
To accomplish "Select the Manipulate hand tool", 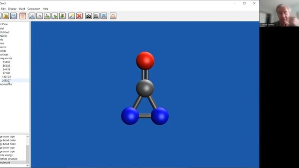I will (x=23, y=16).
